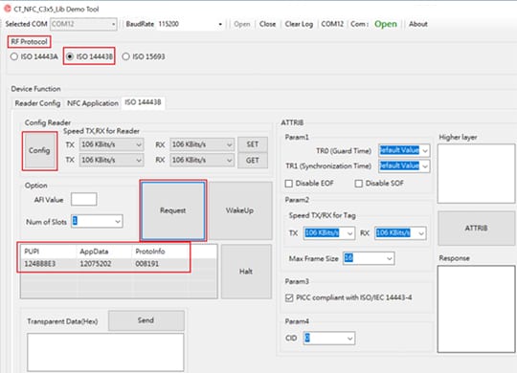Click the GET button
This screenshot has height=373, width=517.
pos(253,161)
